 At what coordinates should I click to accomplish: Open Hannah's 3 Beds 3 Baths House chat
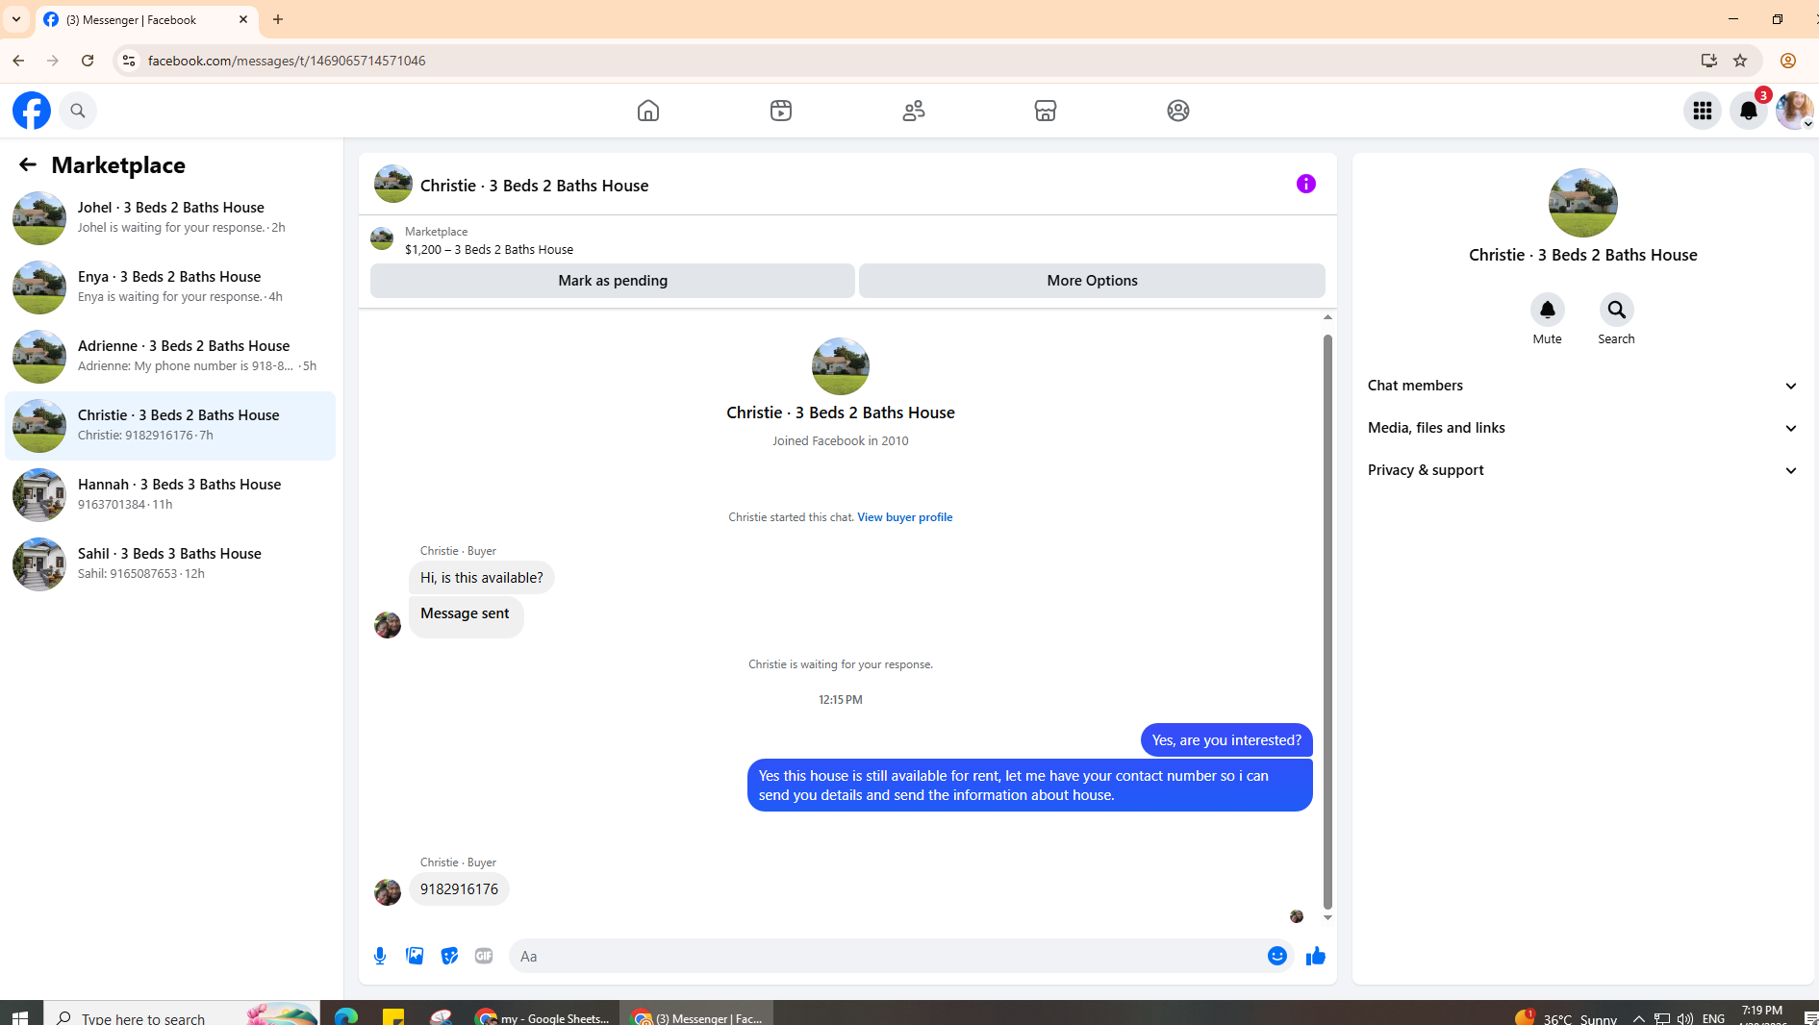click(x=170, y=495)
